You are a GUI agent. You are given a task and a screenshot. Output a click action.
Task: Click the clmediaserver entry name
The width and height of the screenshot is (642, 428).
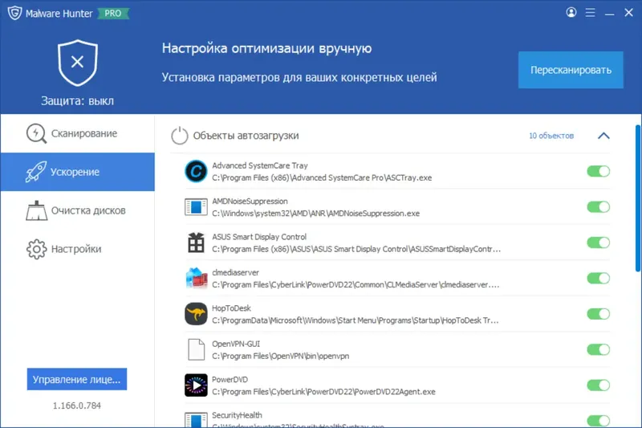[235, 272]
